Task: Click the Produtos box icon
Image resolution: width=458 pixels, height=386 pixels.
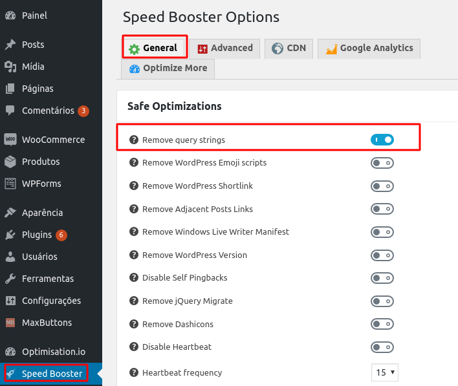Action: tap(10, 162)
